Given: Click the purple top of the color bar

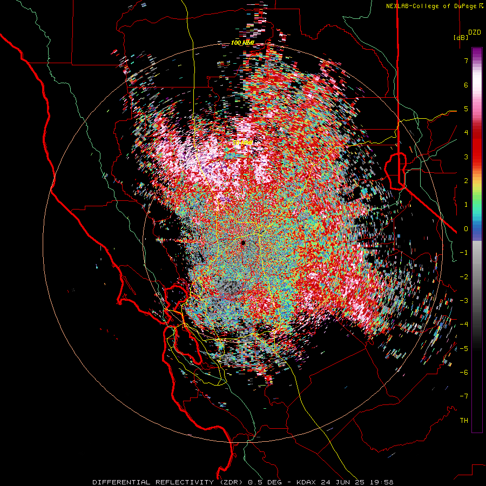Looking at the screenshot, I should tap(477, 53).
